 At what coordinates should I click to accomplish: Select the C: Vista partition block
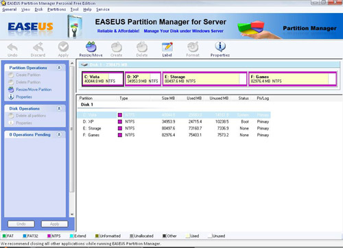(103, 79)
